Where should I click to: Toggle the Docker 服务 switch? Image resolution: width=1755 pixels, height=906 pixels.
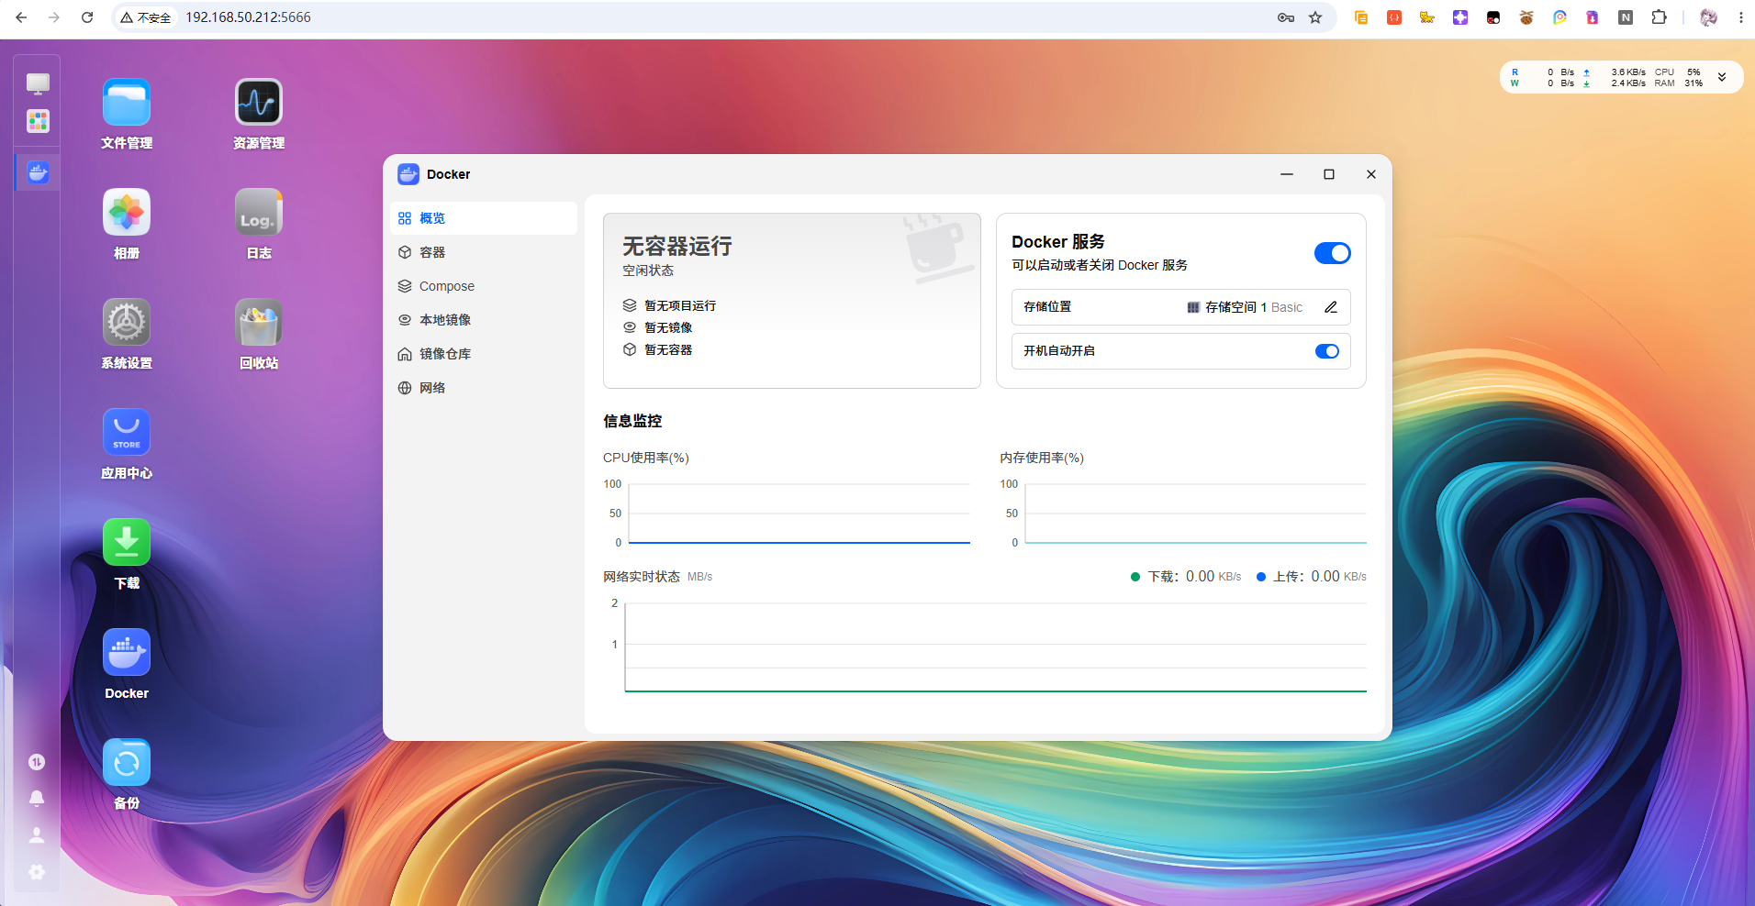(1332, 253)
